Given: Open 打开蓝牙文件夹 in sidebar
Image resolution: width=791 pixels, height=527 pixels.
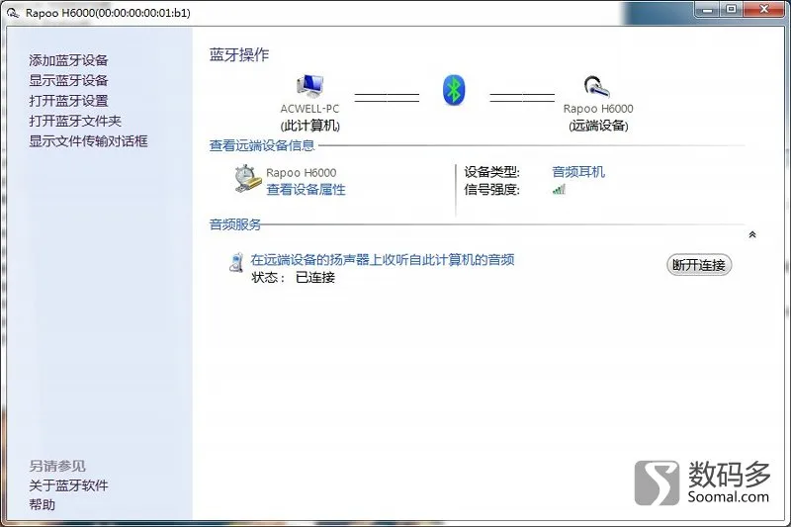Looking at the screenshot, I should tap(75, 121).
